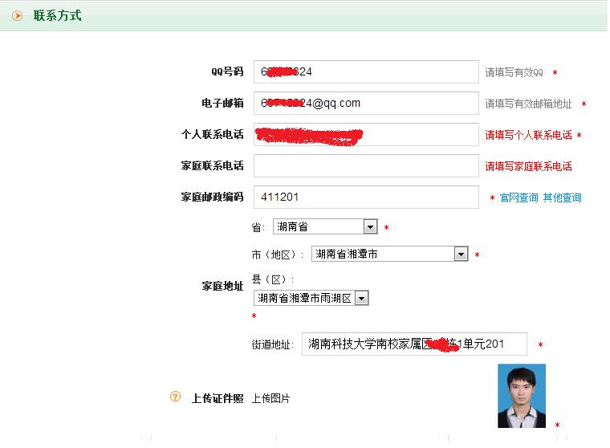Click the red 请填写家庭联系电话 hint
Screen dimensions: 610x448
pos(528,166)
